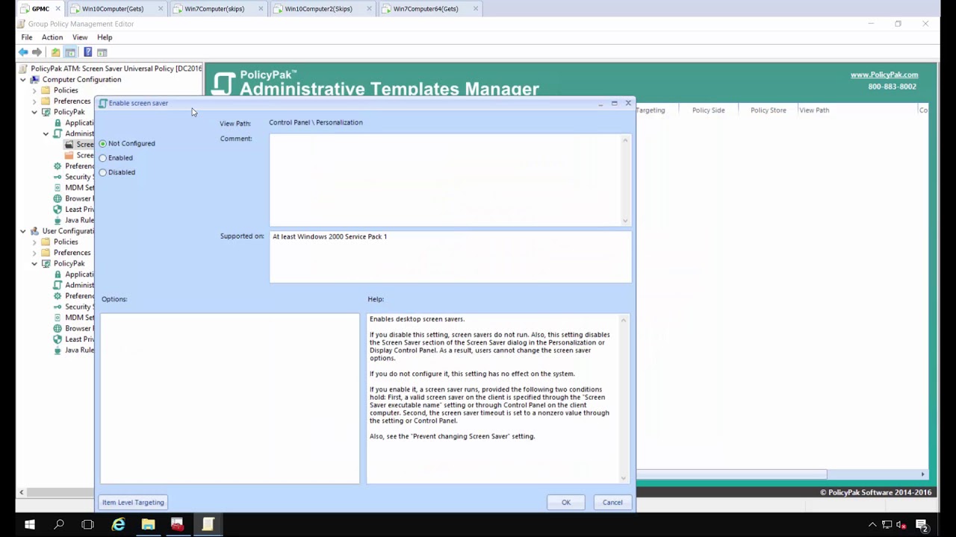The width and height of the screenshot is (956, 537).
Task: Click the Show/Hide action pane toolbar icon
Action: click(102, 52)
